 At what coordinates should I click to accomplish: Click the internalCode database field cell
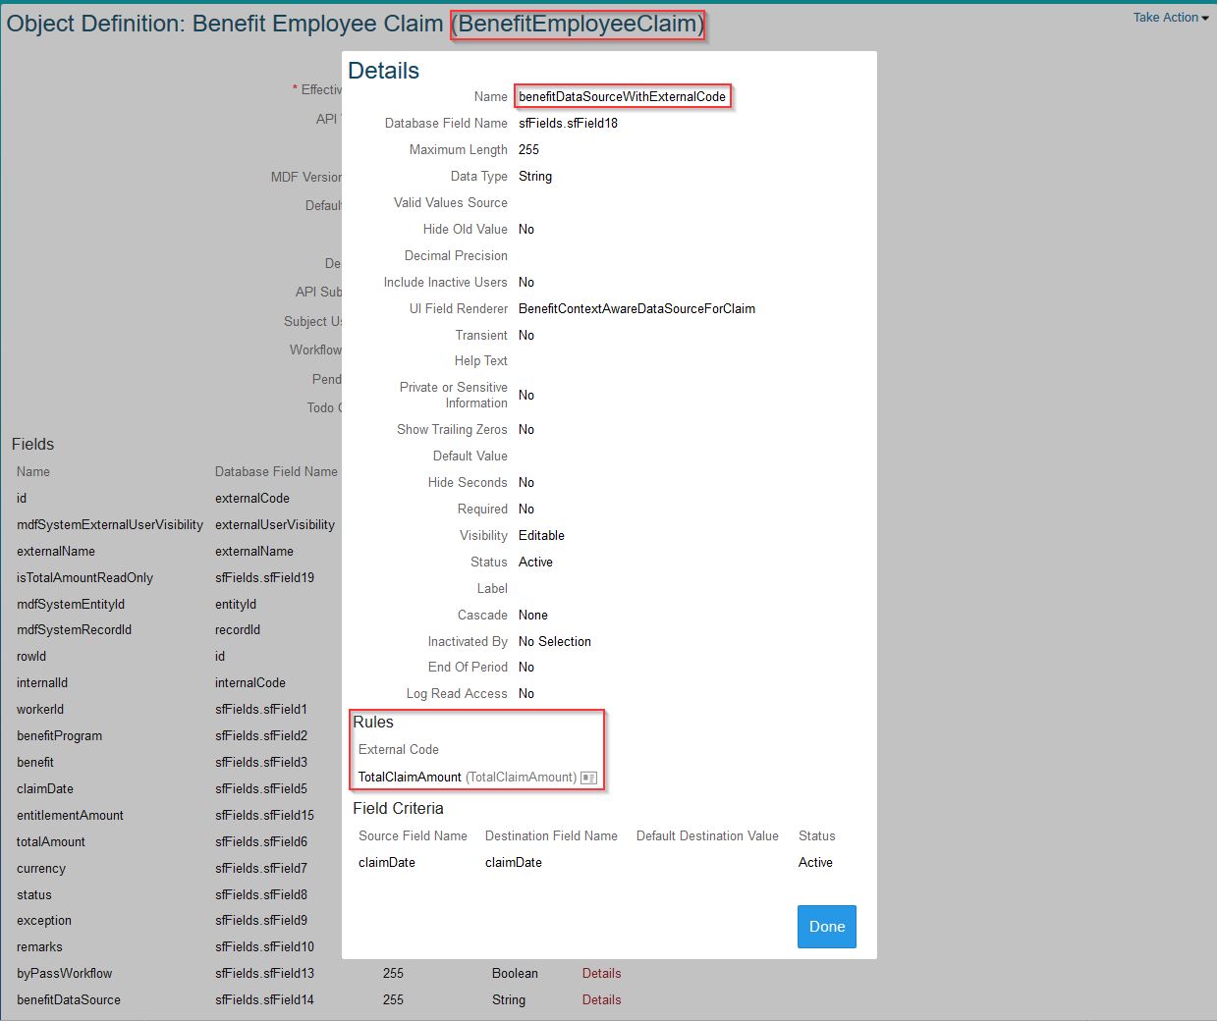click(x=250, y=682)
